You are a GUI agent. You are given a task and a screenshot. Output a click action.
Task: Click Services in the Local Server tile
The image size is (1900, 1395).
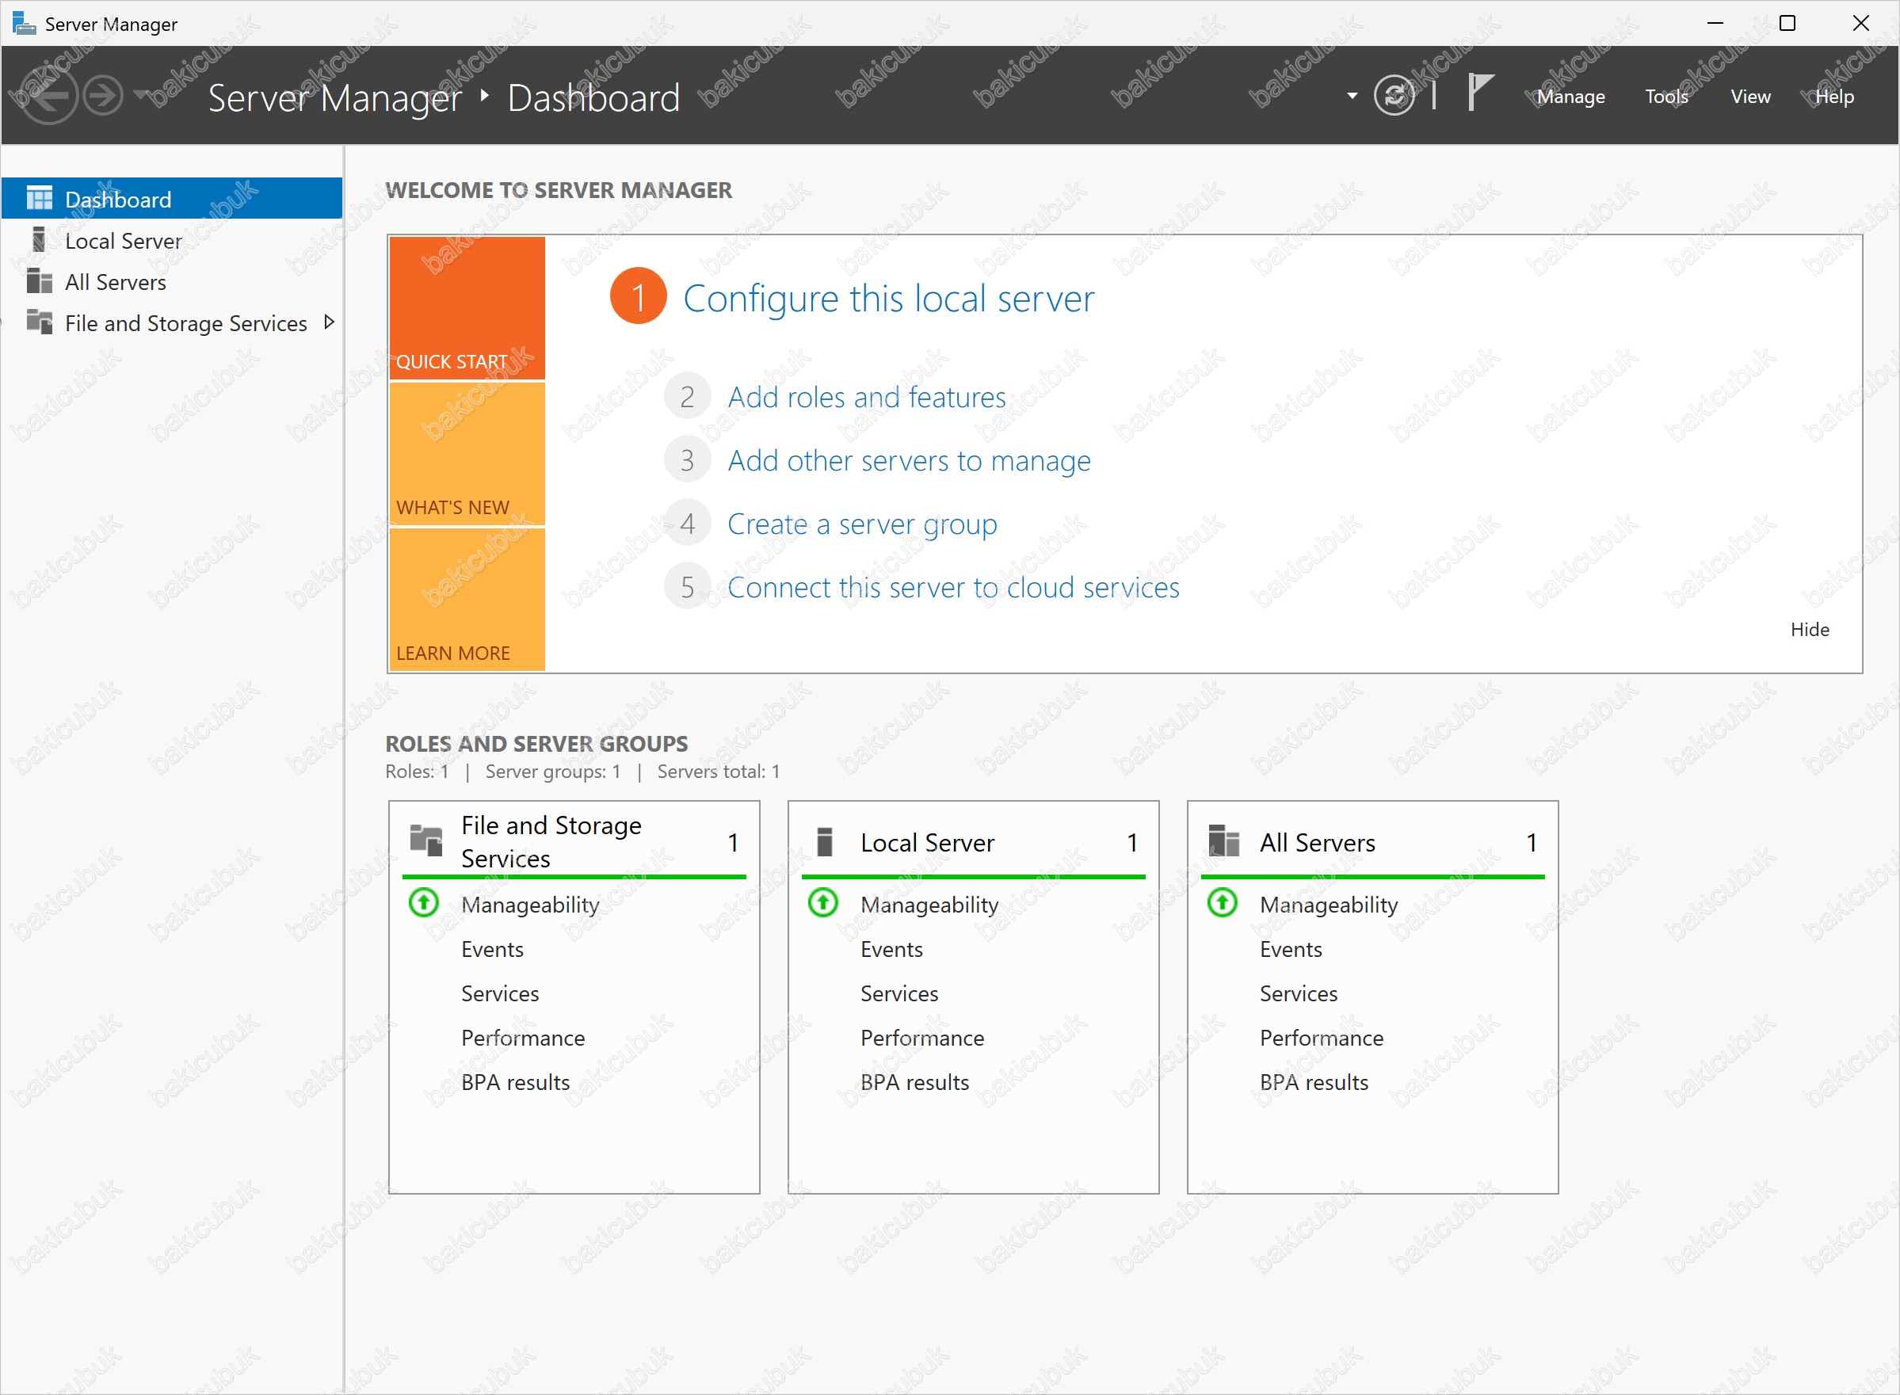click(898, 993)
